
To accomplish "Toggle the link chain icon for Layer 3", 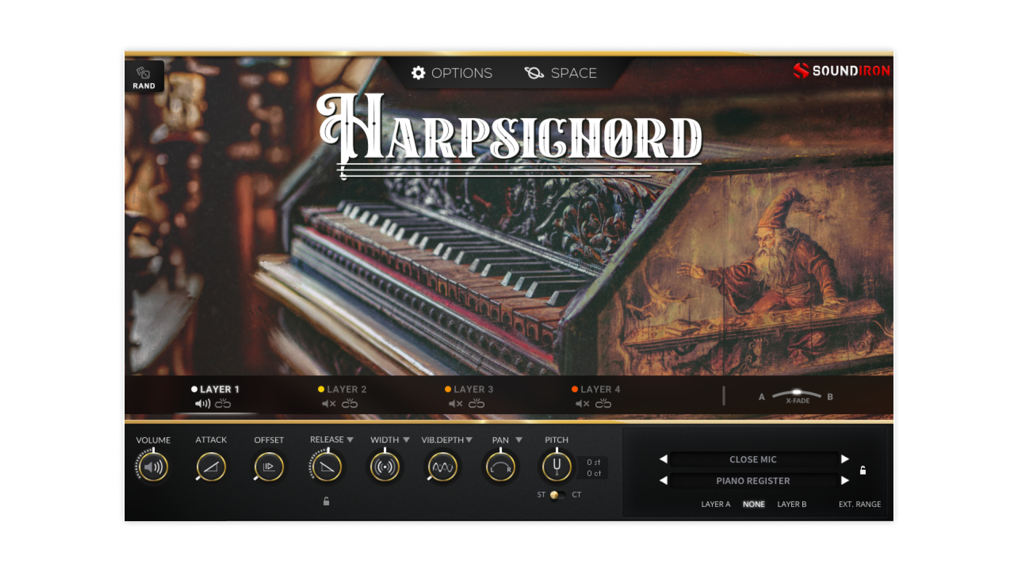I will 477,404.
